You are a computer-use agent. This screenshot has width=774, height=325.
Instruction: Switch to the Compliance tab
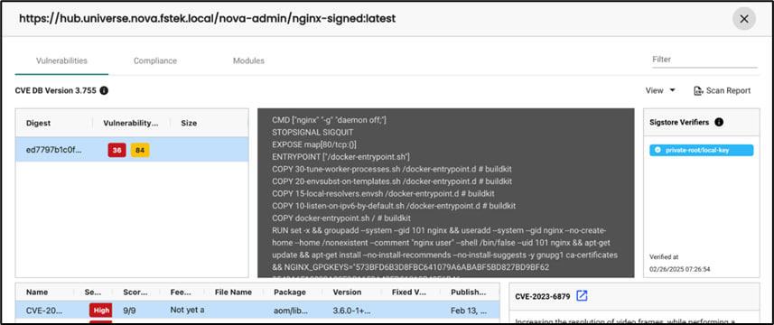[x=155, y=60]
